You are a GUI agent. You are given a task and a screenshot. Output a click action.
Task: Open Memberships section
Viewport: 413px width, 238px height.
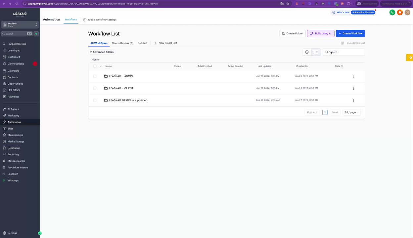(x=15, y=135)
